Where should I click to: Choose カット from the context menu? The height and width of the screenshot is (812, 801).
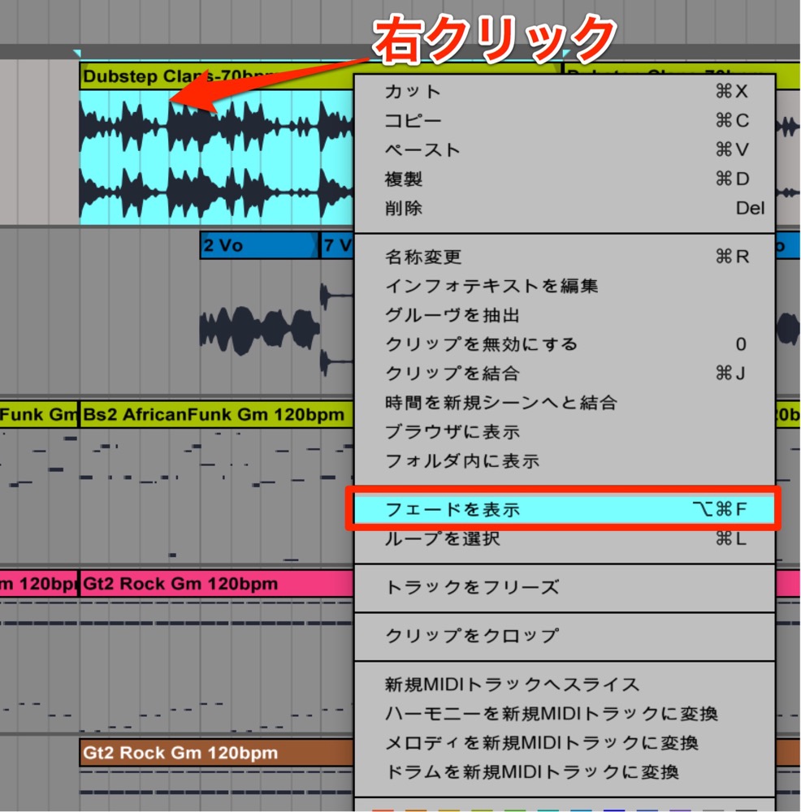(x=565, y=91)
